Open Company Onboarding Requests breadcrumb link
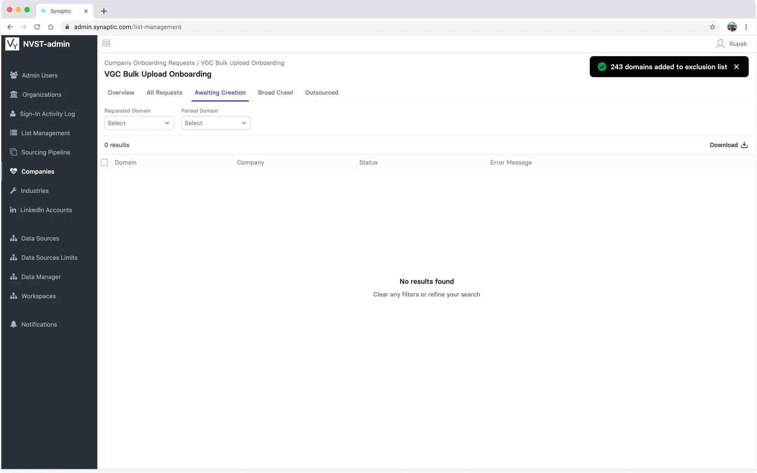 pos(150,63)
